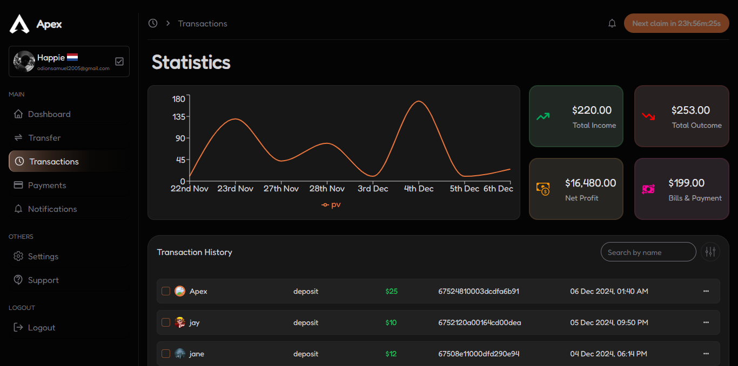Open the Support page
Image resolution: width=738 pixels, height=366 pixels.
69,280
